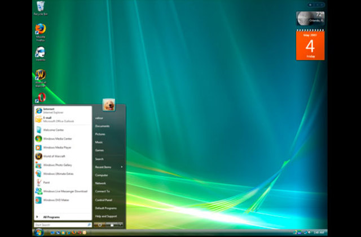The width and height of the screenshot is (361, 237).
Task: Launch Windows Media Center from Start menu
Action: pos(63,138)
